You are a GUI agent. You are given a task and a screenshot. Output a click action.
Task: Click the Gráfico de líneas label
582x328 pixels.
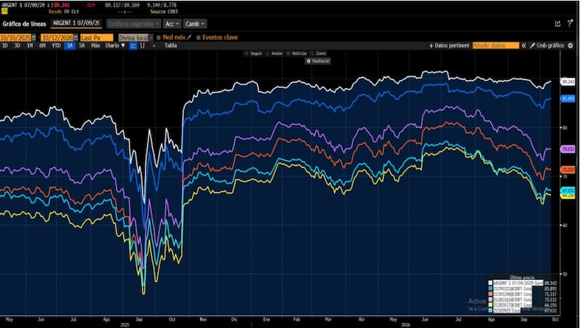click(x=25, y=24)
